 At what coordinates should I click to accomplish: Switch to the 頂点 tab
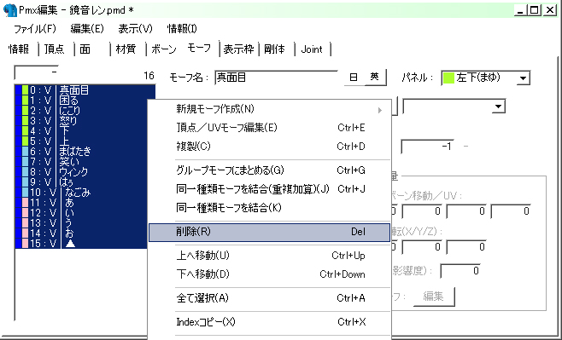[x=54, y=49]
